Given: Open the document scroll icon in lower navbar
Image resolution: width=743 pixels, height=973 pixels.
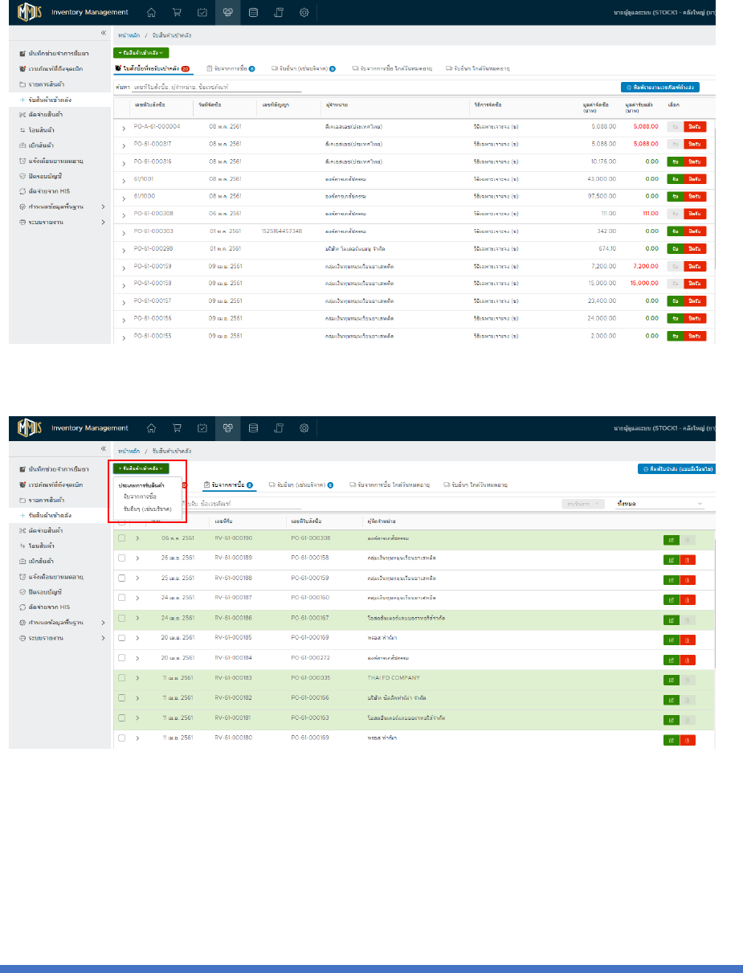Looking at the screenshot, I should tap(279, 428).
